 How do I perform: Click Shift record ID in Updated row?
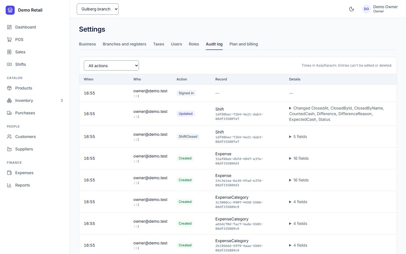tap(239, 117)
